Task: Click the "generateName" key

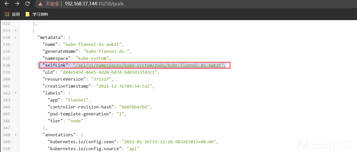Action: pos(60,51)
